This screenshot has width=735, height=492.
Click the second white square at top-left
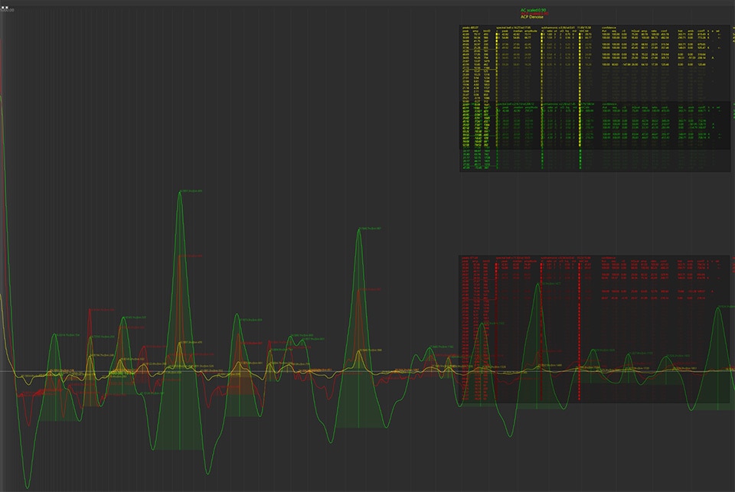click(7, 8)
